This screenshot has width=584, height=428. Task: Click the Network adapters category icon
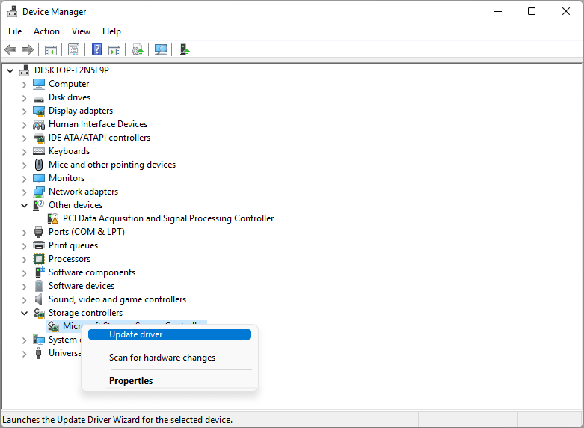click(x=39, y=192)
